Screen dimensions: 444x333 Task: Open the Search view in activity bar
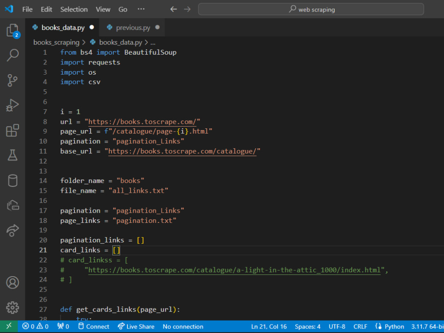(x=13, y=55)
